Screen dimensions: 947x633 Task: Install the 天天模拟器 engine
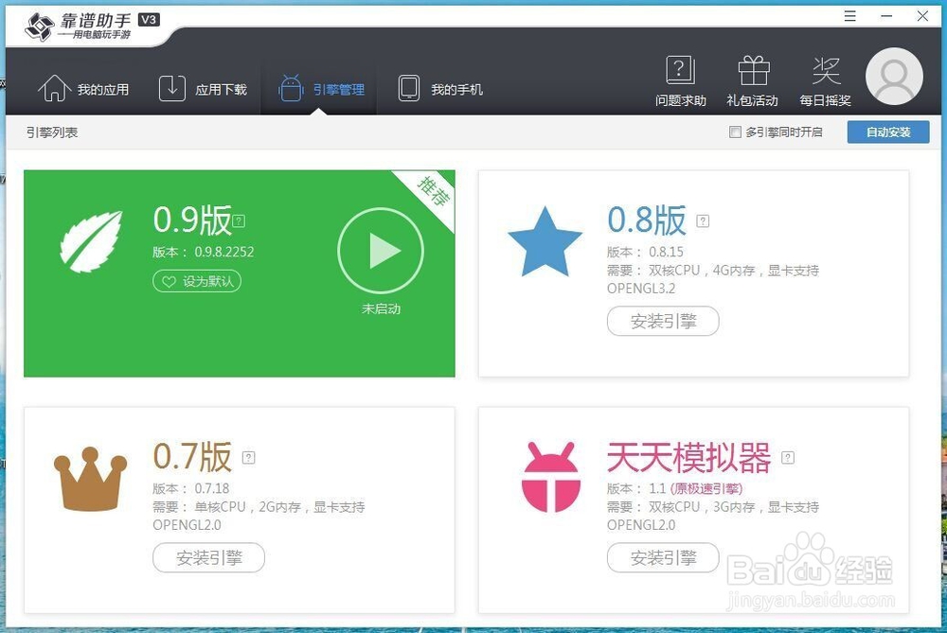pos(663,557)
